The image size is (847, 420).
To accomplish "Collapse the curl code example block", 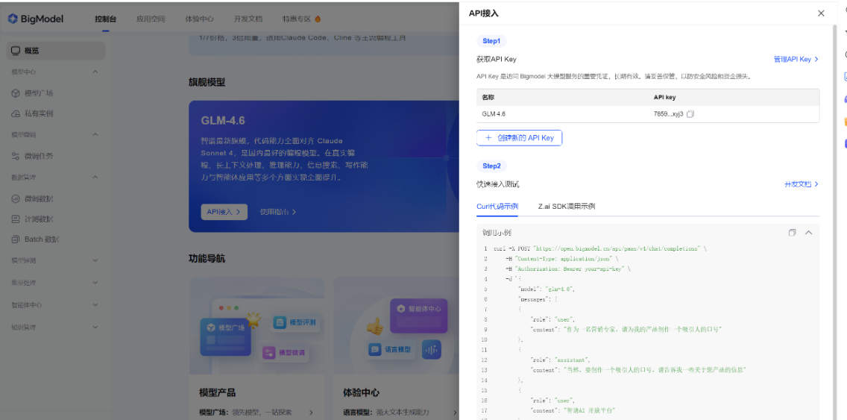I will pos(808,233).
